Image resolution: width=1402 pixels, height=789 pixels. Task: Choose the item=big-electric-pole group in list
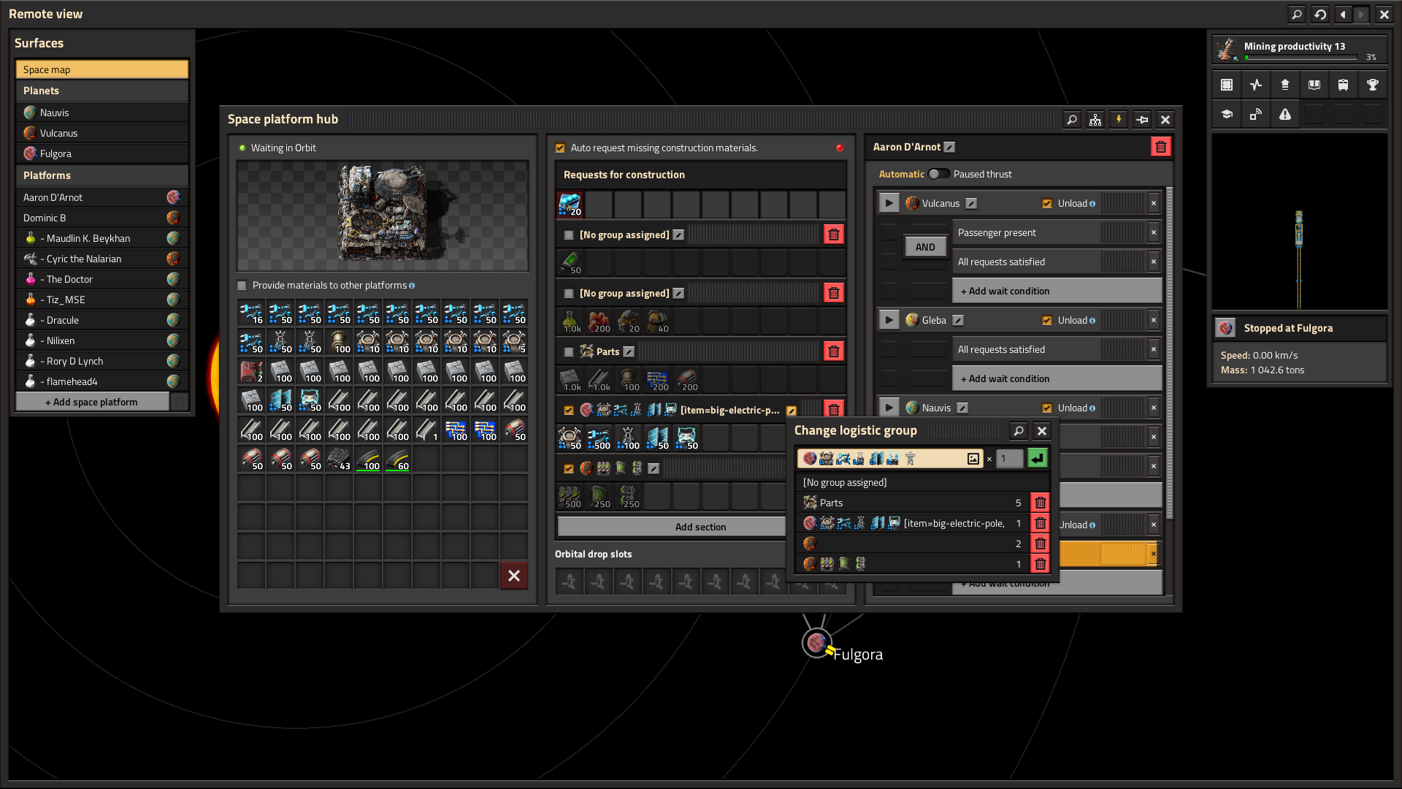click(913, 523)
